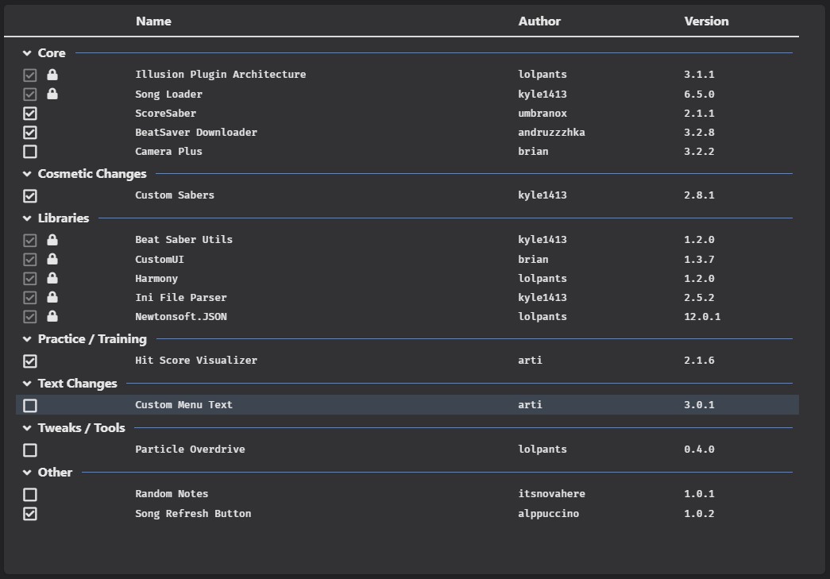
Task: Select the Illusion Plugin Architecture name
Action: (220, 75)
